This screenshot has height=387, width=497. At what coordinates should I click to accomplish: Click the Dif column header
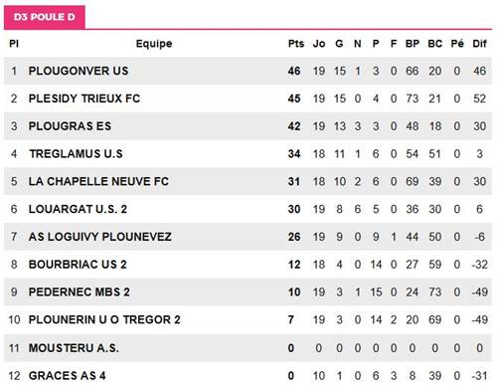pos(479,44)
